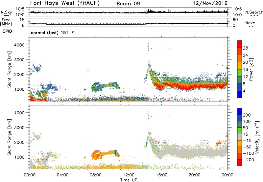The height and width of the screenshot is (182, 263).
Task: Click 'Slant Range [km]' label of power panel
Action: point(9,69)
